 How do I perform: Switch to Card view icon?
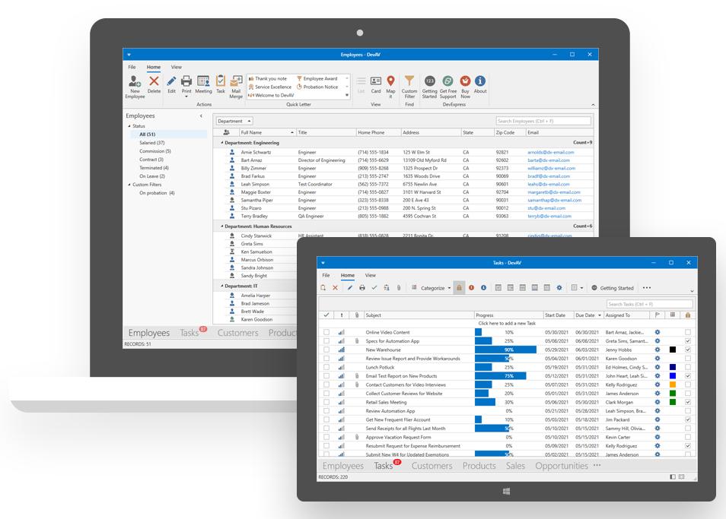376,81
